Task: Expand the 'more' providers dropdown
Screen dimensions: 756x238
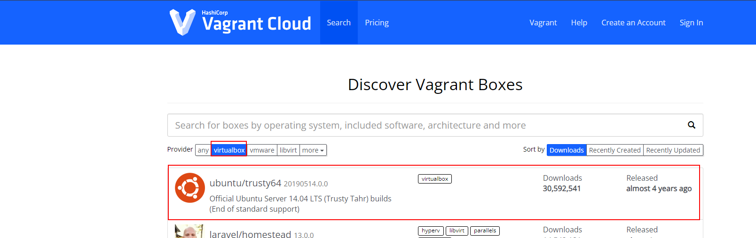Action: point(313,150)
